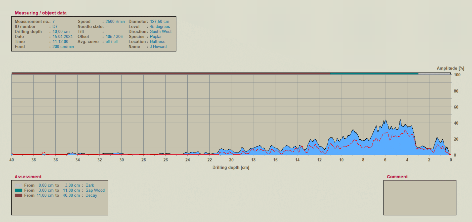Select the Name value J Howard

coord(158,47)
